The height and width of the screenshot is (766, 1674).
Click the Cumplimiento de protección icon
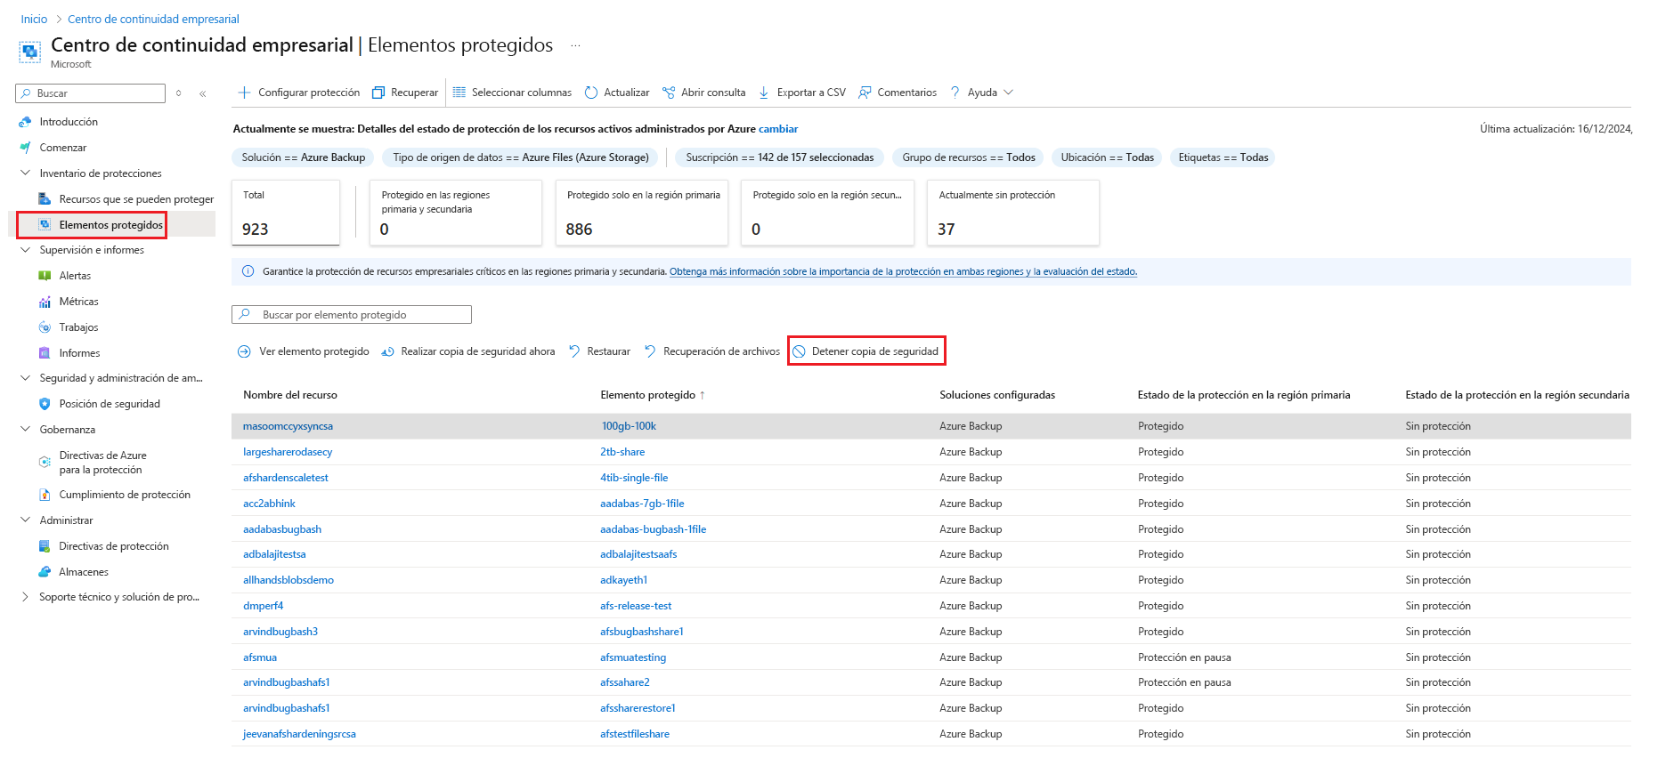click(45, 495)
